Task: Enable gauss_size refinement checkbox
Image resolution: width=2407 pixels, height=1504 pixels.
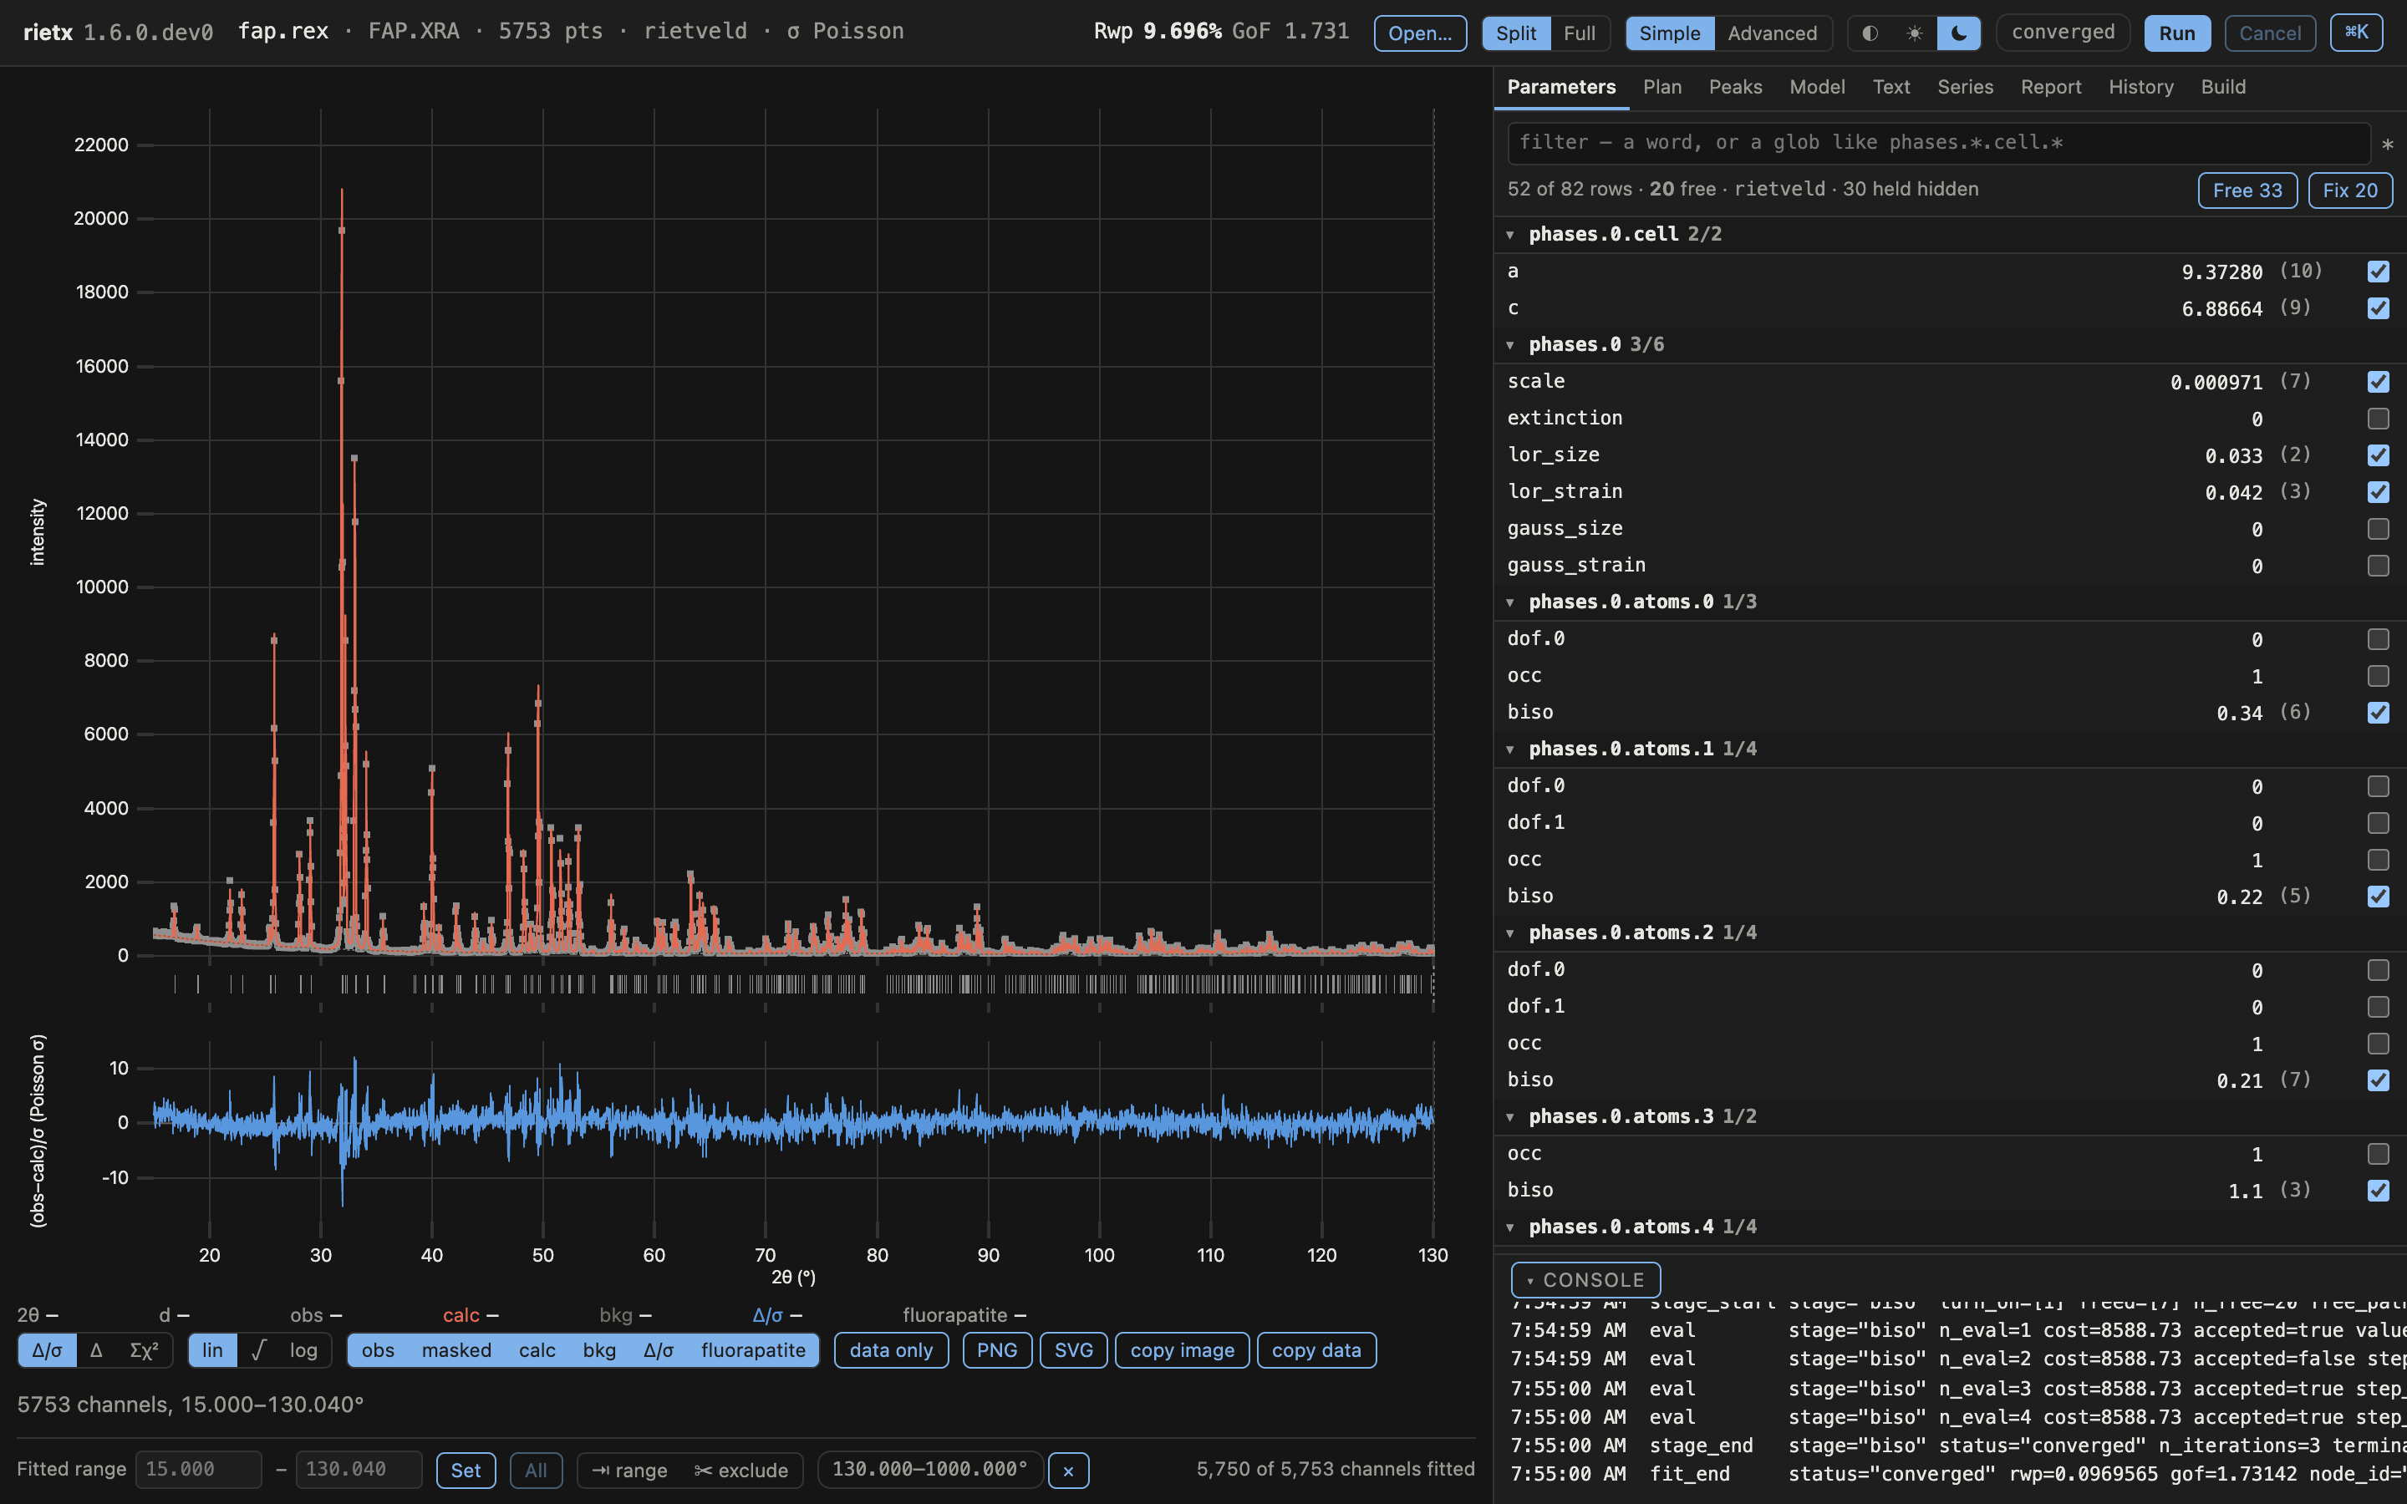Action: point(2378,529)
